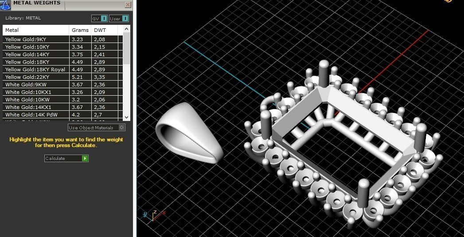464x237 pixels.
Task: Click the green arrow on Calculate
Action: 85,158
